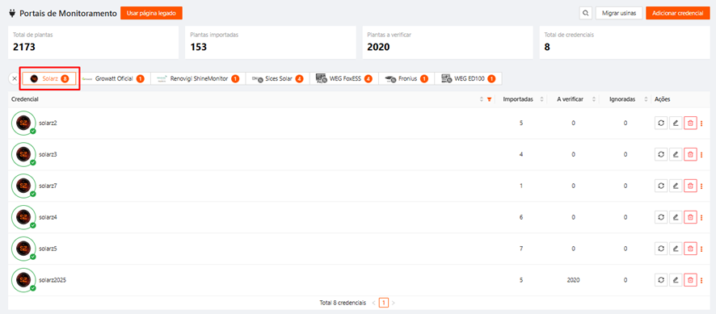
Task: Sync the solarz4 credential
Action: pos(661,218)
